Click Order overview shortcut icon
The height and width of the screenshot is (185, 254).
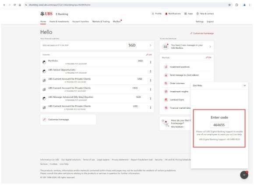(x=166, y=83)
